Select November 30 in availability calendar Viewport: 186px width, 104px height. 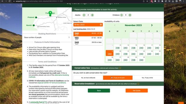pyautogui.click(x=141, y=59)
